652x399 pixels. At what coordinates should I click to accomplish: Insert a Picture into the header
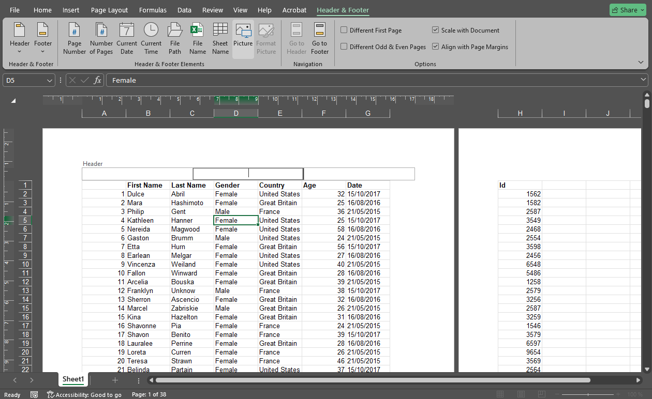click(x=243, y=38)
